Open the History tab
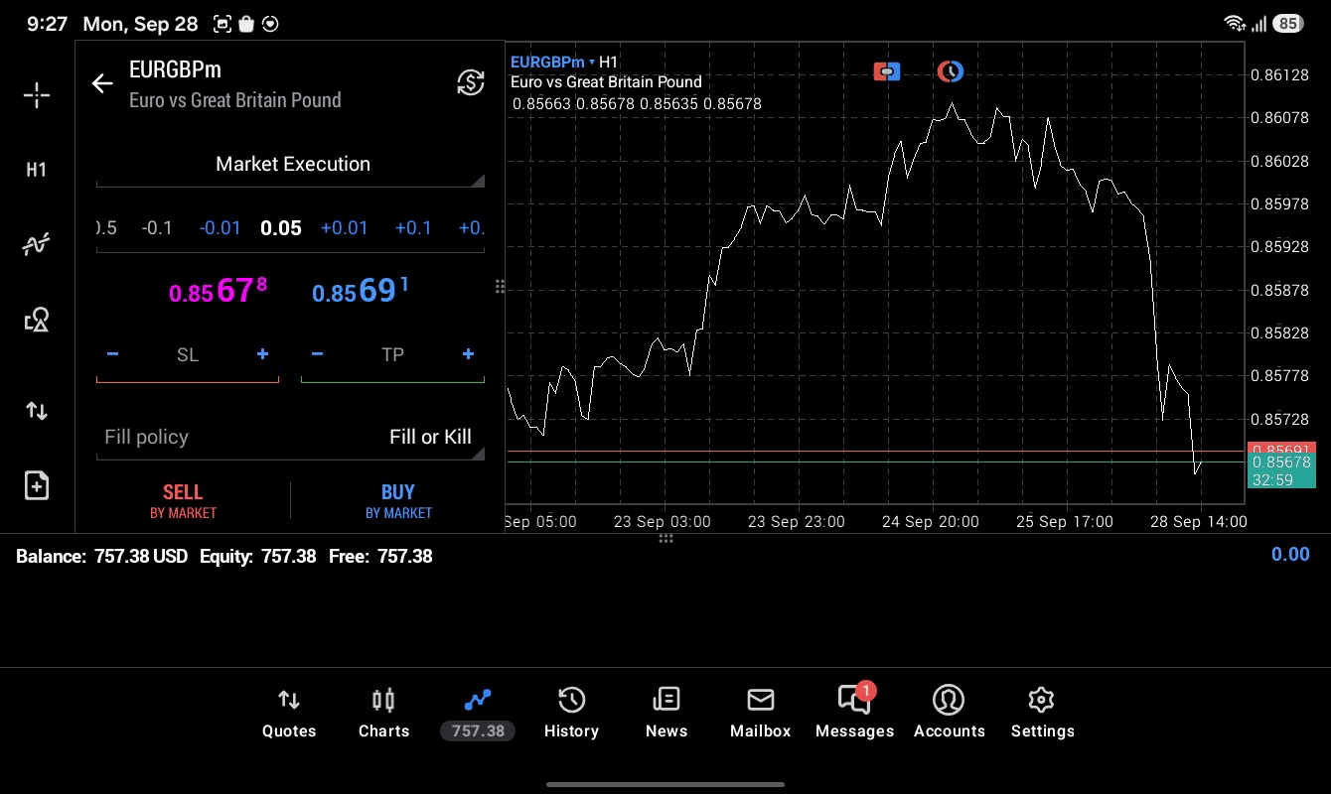The image size is (1331, 794). [x=571, y=714]
